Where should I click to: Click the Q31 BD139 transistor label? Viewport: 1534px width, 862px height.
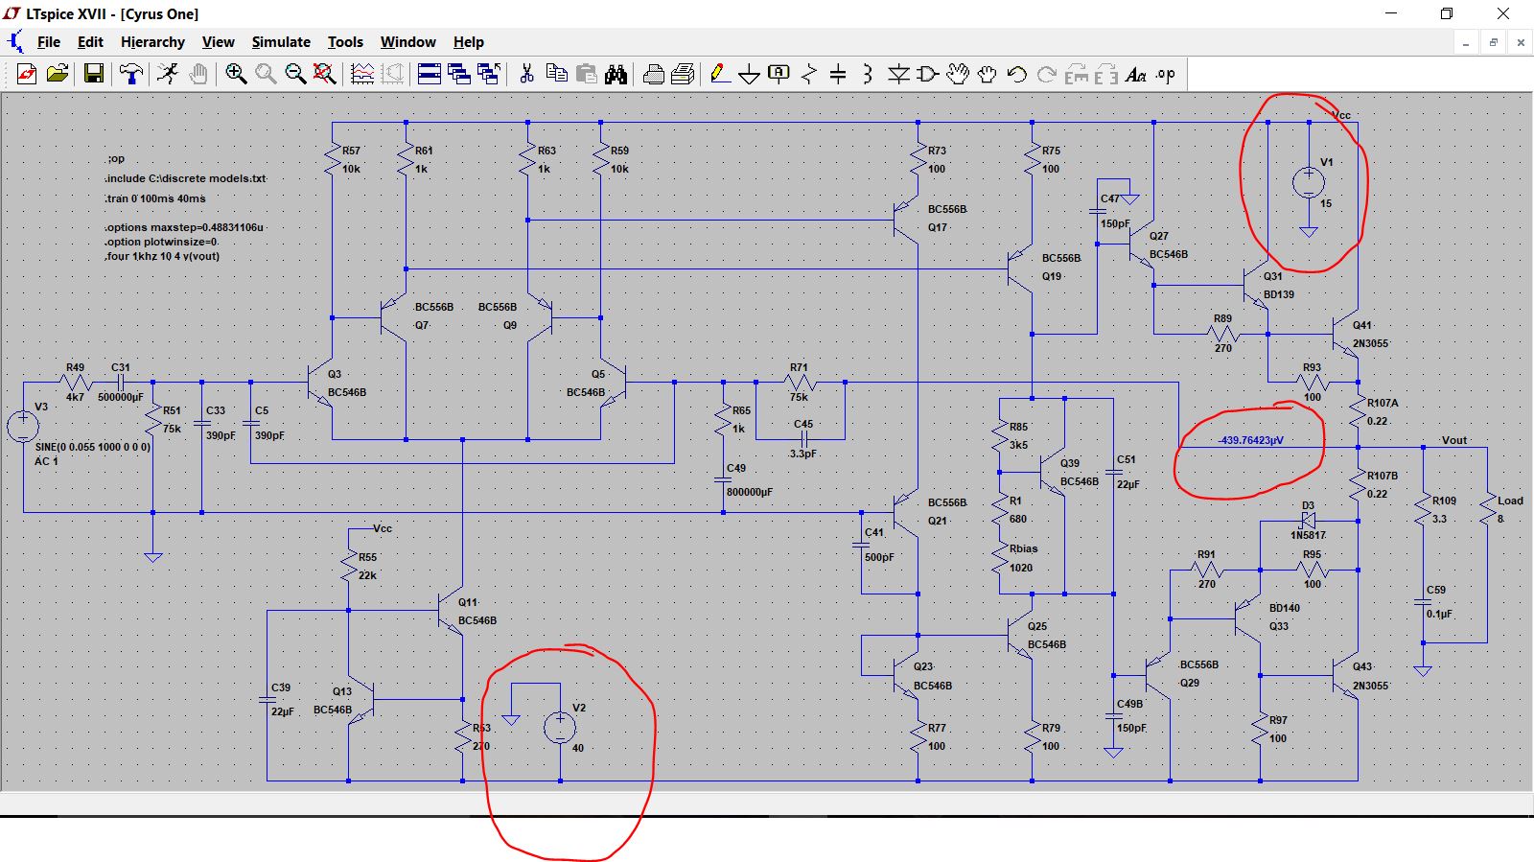tap(1278, 285)
